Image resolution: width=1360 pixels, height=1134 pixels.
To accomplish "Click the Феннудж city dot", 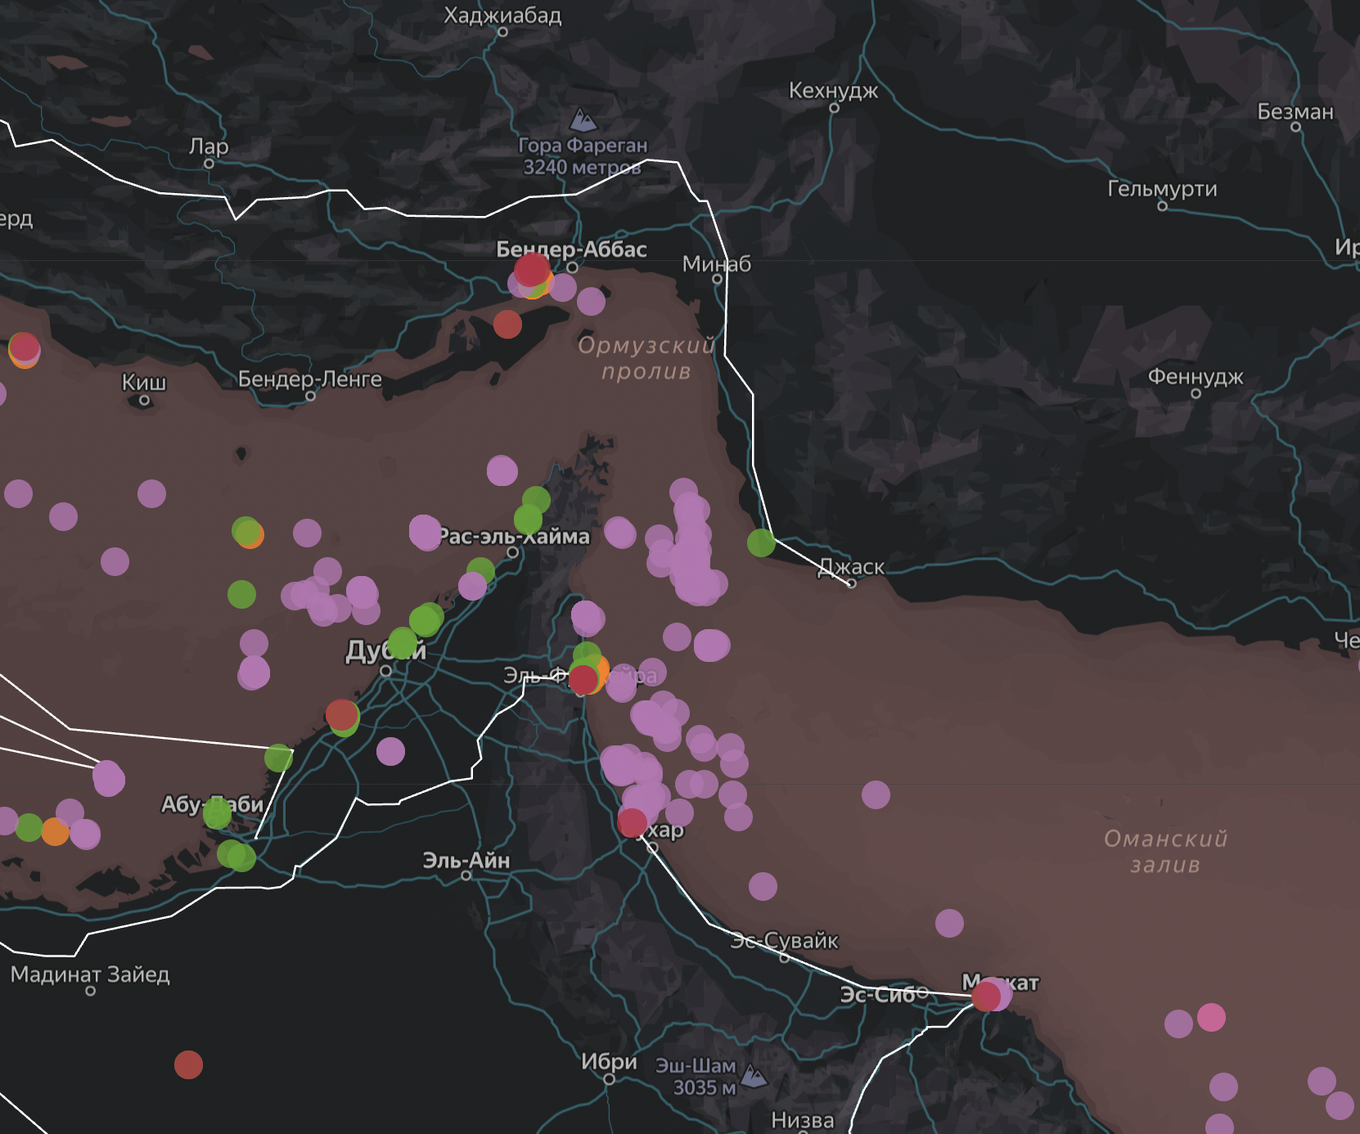I will [1196, 394].
